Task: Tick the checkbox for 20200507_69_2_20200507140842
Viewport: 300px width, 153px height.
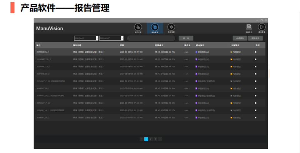Action: pyautogui.click(x=255, y=96)
